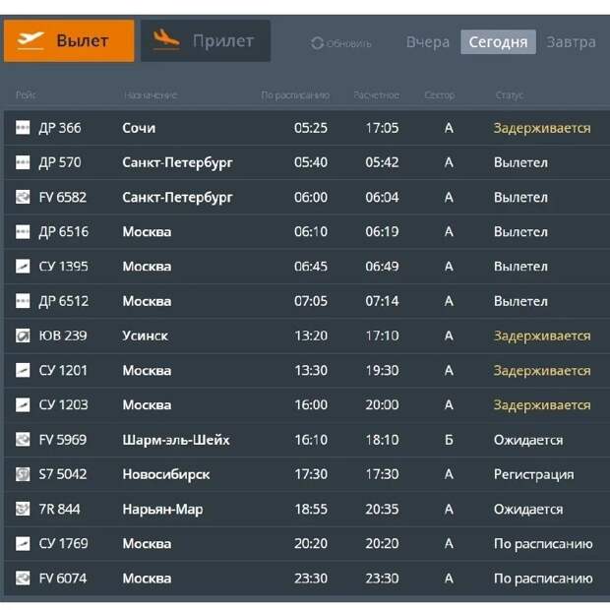Switch to the Прилет arrivals tab

206,41
